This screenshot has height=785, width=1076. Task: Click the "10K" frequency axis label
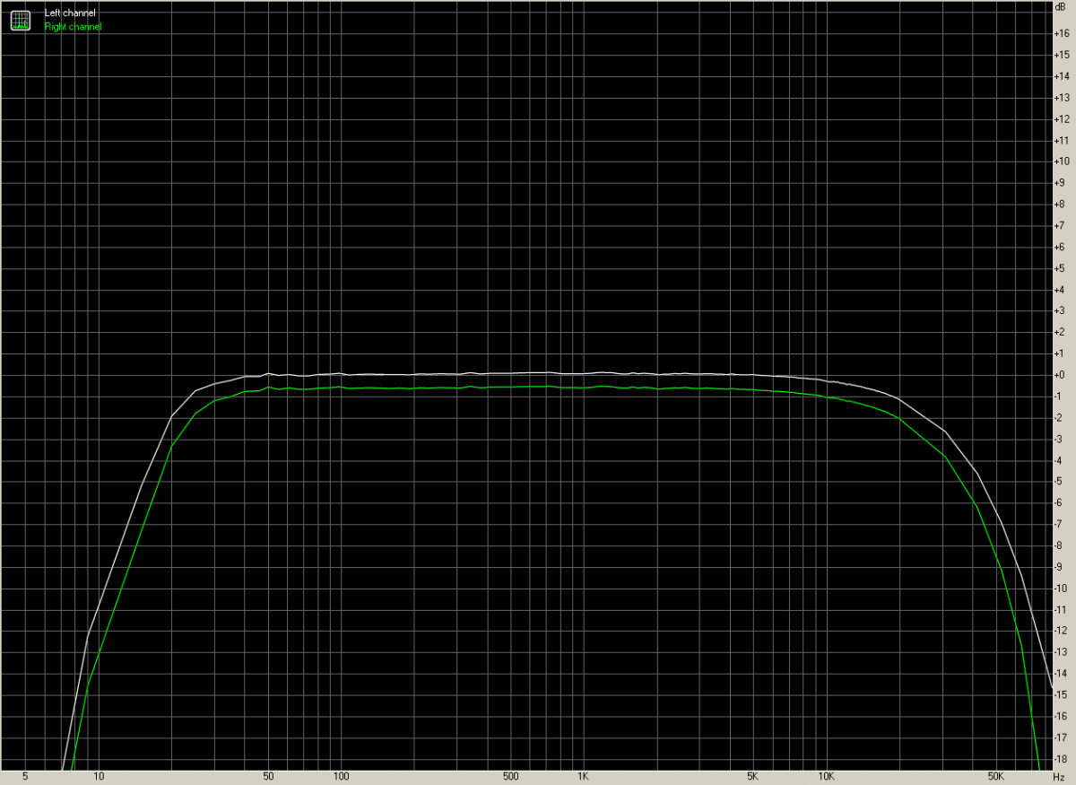tap(826, 776)
